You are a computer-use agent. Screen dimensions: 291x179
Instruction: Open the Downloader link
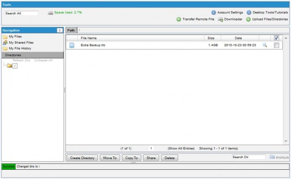[x=233, y=19]
